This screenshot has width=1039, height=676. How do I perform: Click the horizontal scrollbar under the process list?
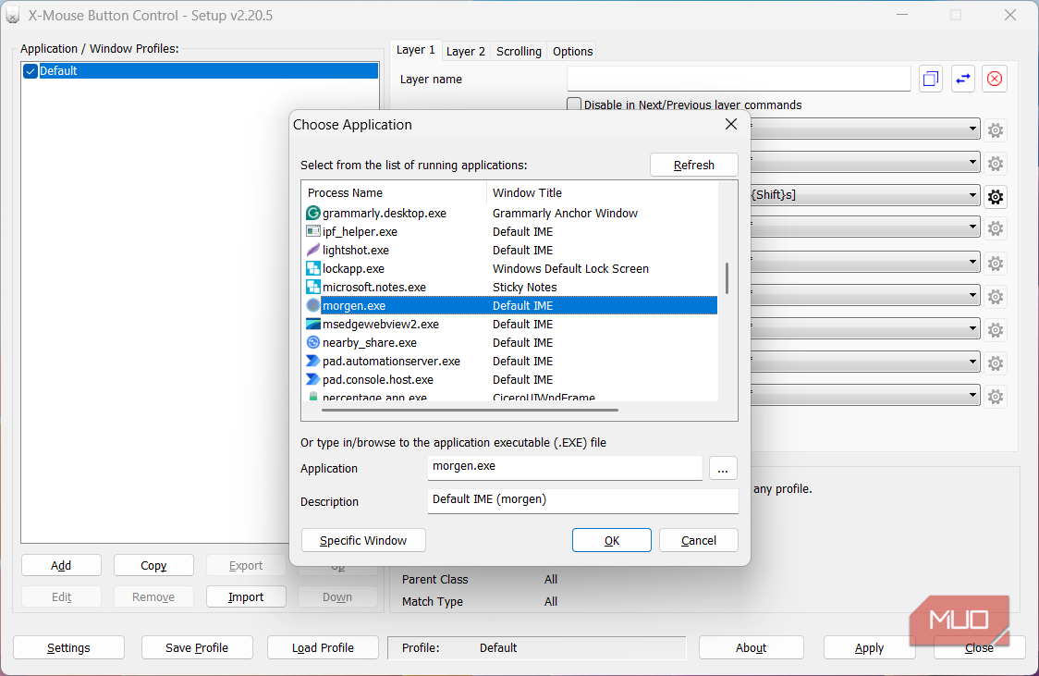tap(470, 411)
